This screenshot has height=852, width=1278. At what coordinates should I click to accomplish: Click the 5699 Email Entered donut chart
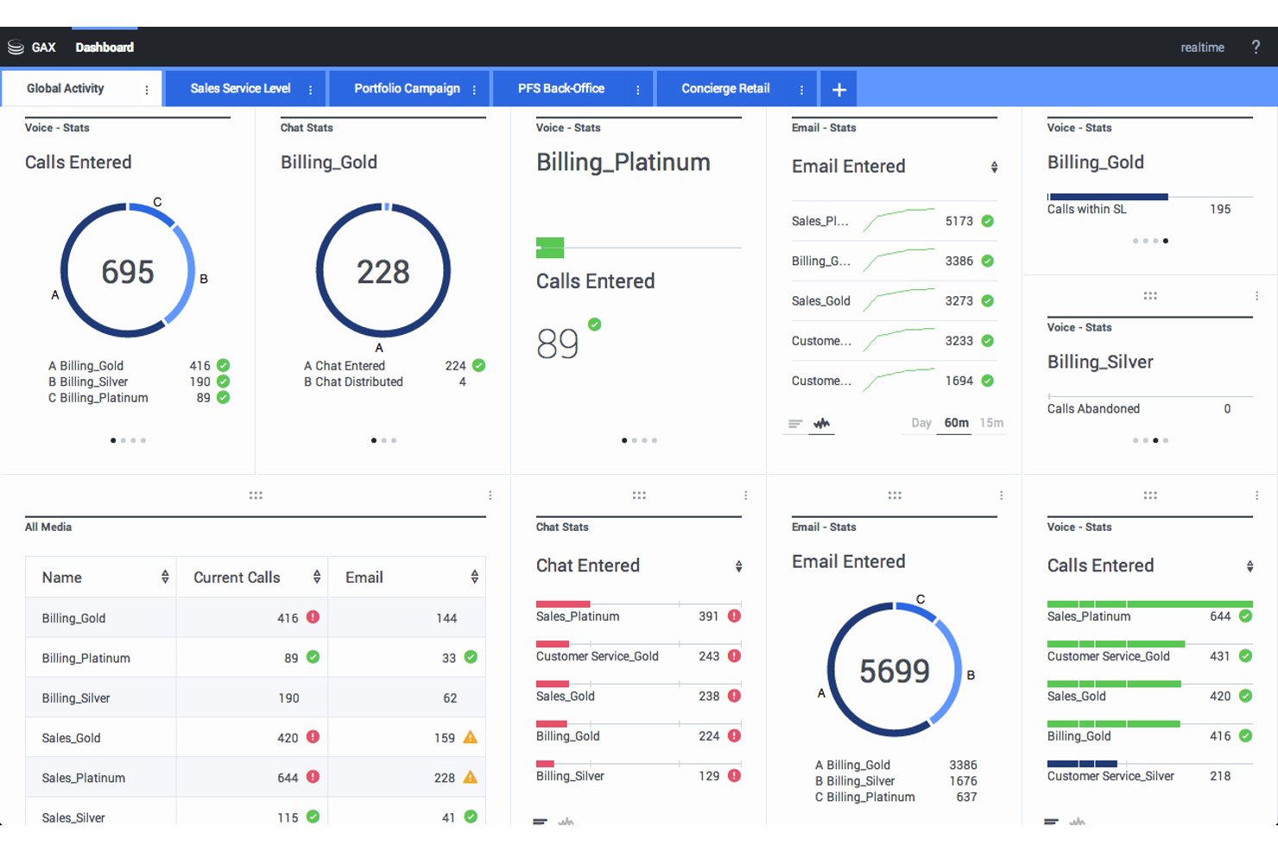coord(895,670)
